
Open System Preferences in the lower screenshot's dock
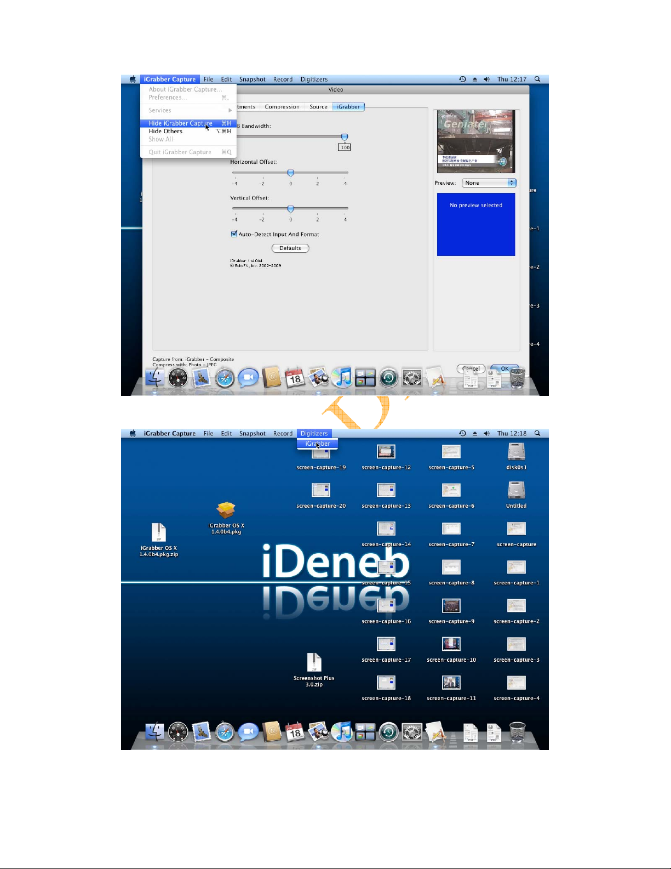(x=412, y=732)
